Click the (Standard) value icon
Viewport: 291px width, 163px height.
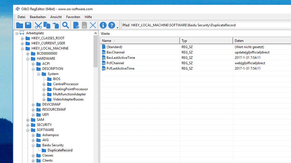coord(104,47)
